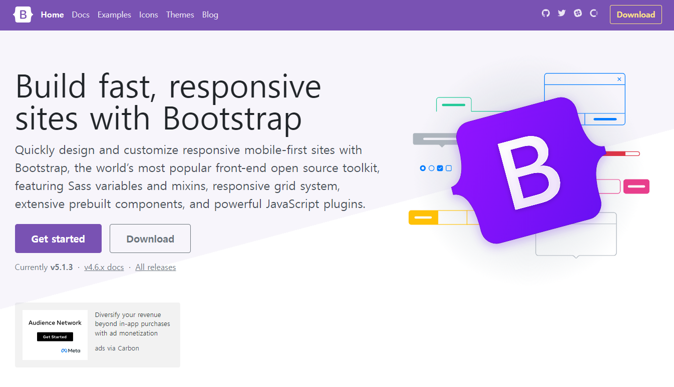Open the Examples nav item
Viewport: 674px width, 387px height.
coord(114,14)
